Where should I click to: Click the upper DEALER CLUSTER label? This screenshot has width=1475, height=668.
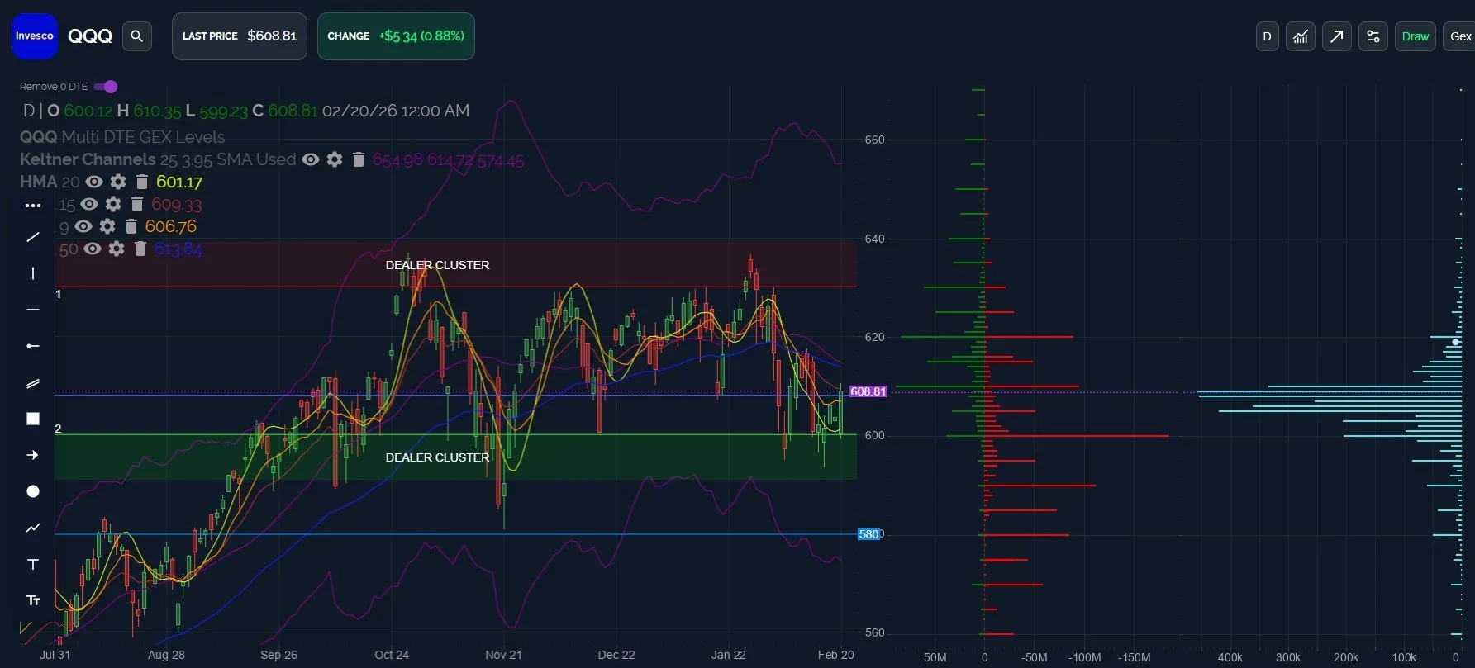[x=437, y=265]
